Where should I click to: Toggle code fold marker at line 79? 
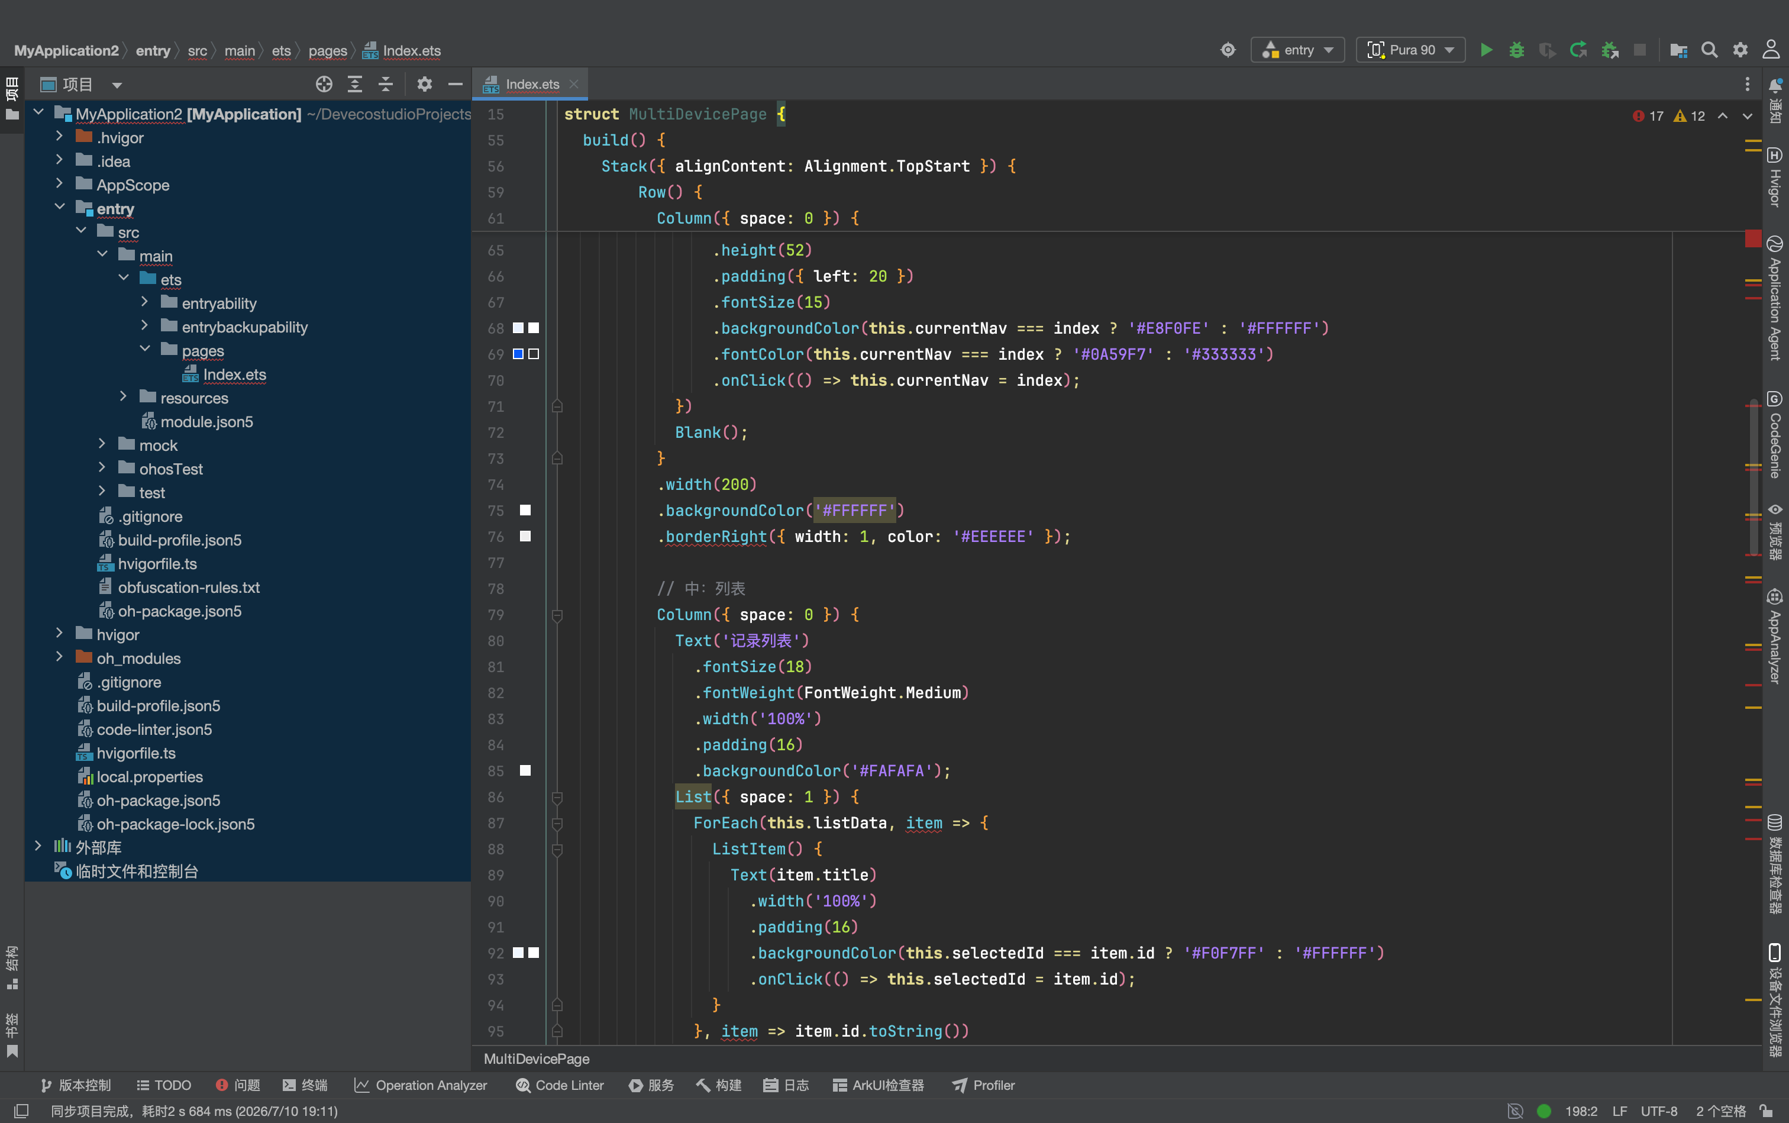[557, 615]
